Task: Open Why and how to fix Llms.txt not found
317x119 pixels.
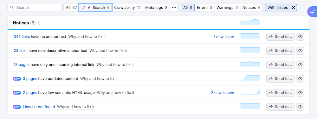Action: click(76, 107)
